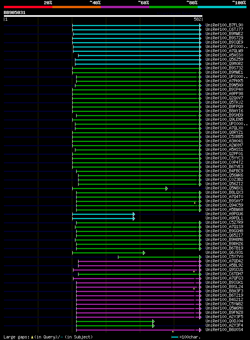Open hit UniRef100_C5YYC3
This screenshot has height=340, width=250.
coord(224,158)
